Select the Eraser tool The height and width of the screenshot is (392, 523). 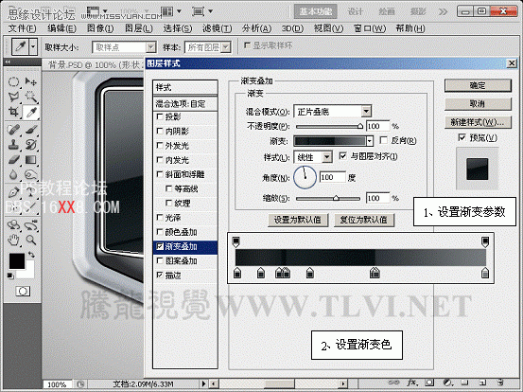tap(13, 160)
